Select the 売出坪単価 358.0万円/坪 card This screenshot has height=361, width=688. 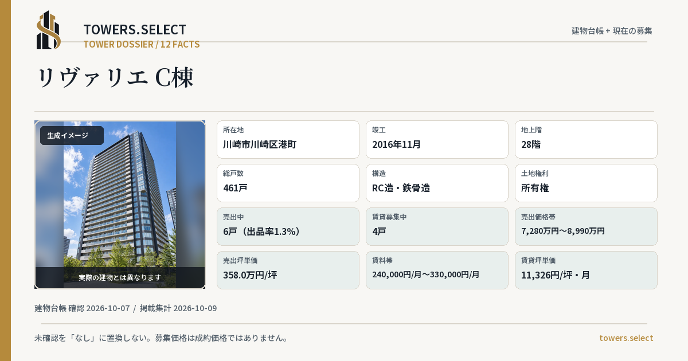(x=288, y=270)
